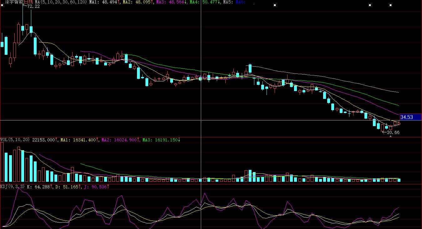Click the star marker nearest the right edge
This screenshot has height=229, width=422.
pos(390,5)
